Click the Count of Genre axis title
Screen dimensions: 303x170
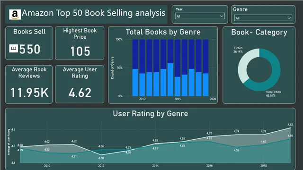[x=112, y=68]
